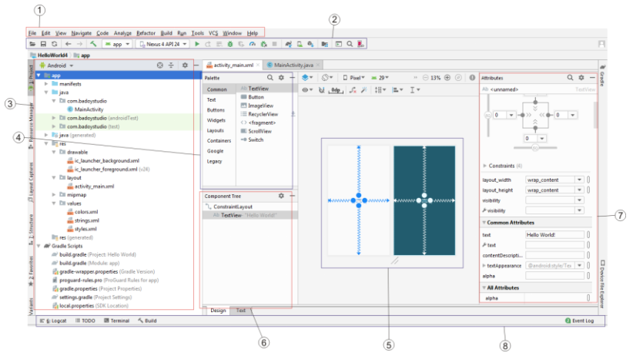Zoom out design editor minus icon
633x363 pixels.
pyautogui.click(x=425, y=78)
